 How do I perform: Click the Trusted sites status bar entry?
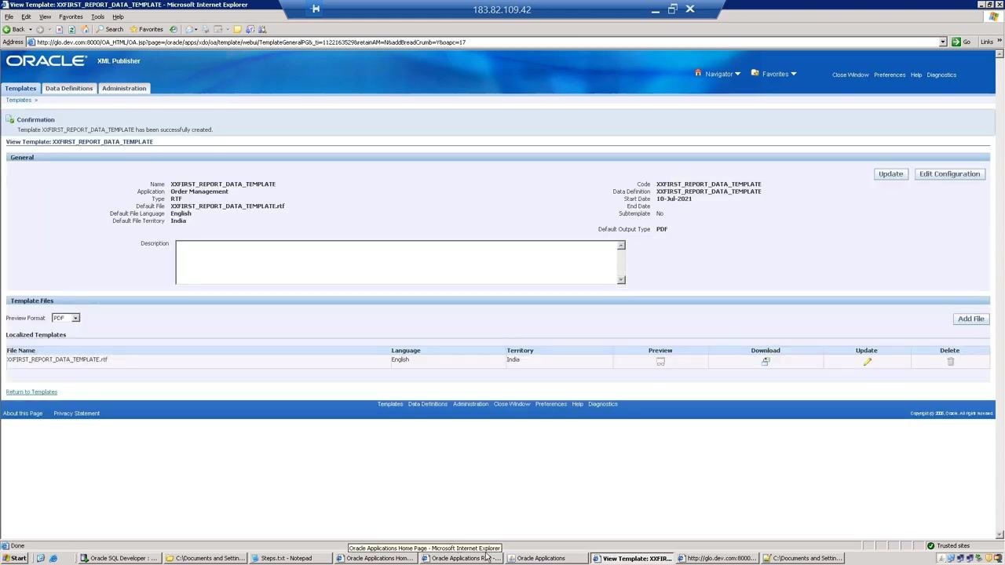coord(952,545)
